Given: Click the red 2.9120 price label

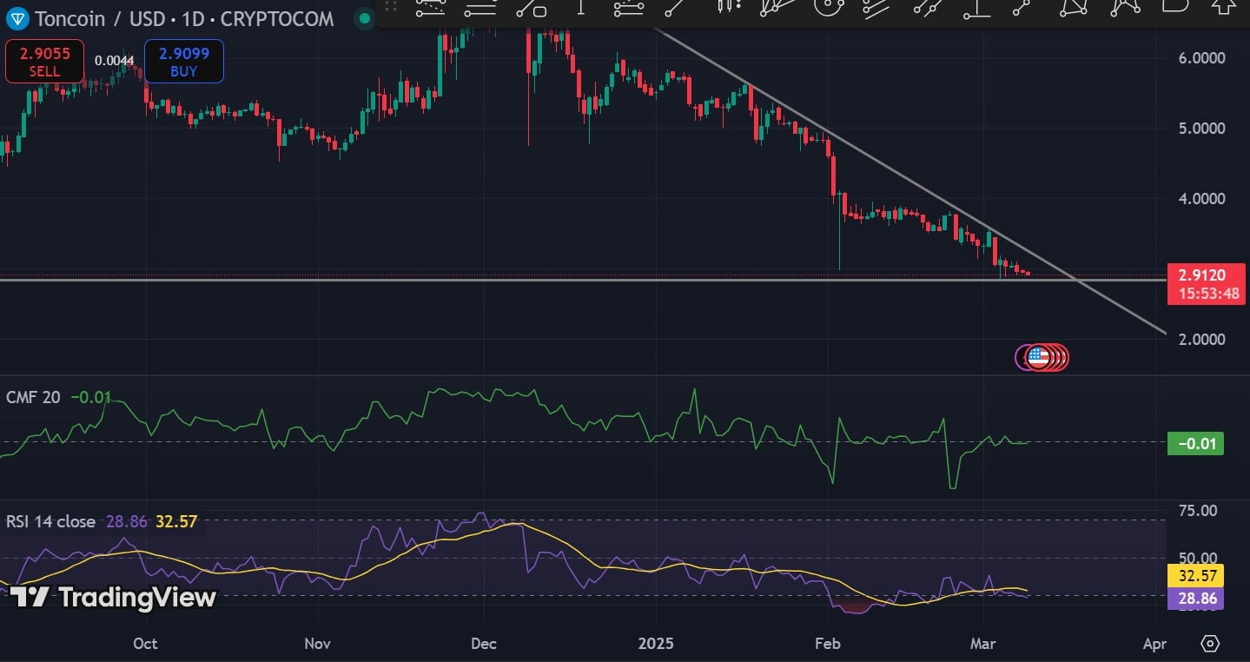Looking at the screenshot, I should pos(1206,274).
